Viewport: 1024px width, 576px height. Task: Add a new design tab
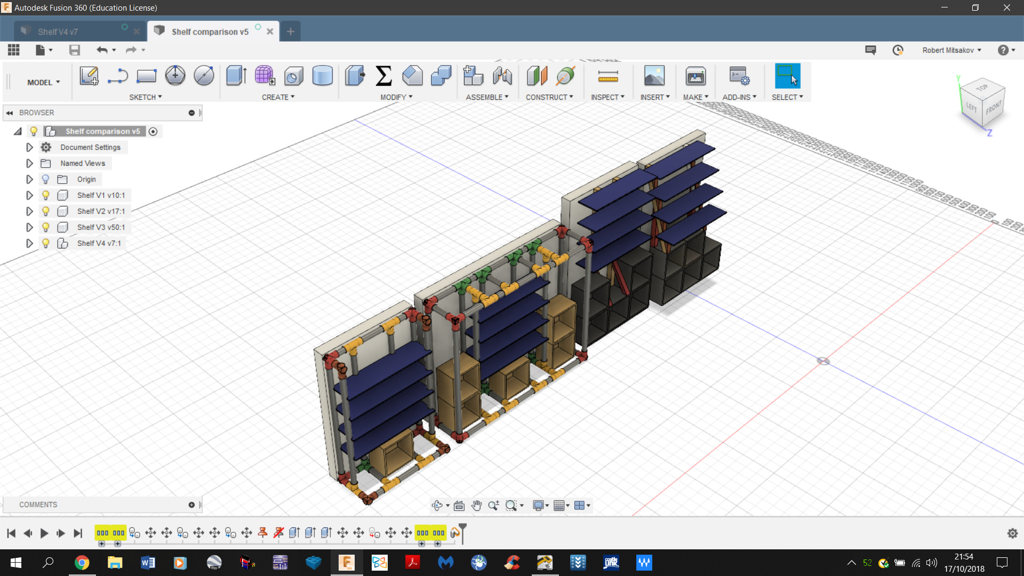point(290,31)
